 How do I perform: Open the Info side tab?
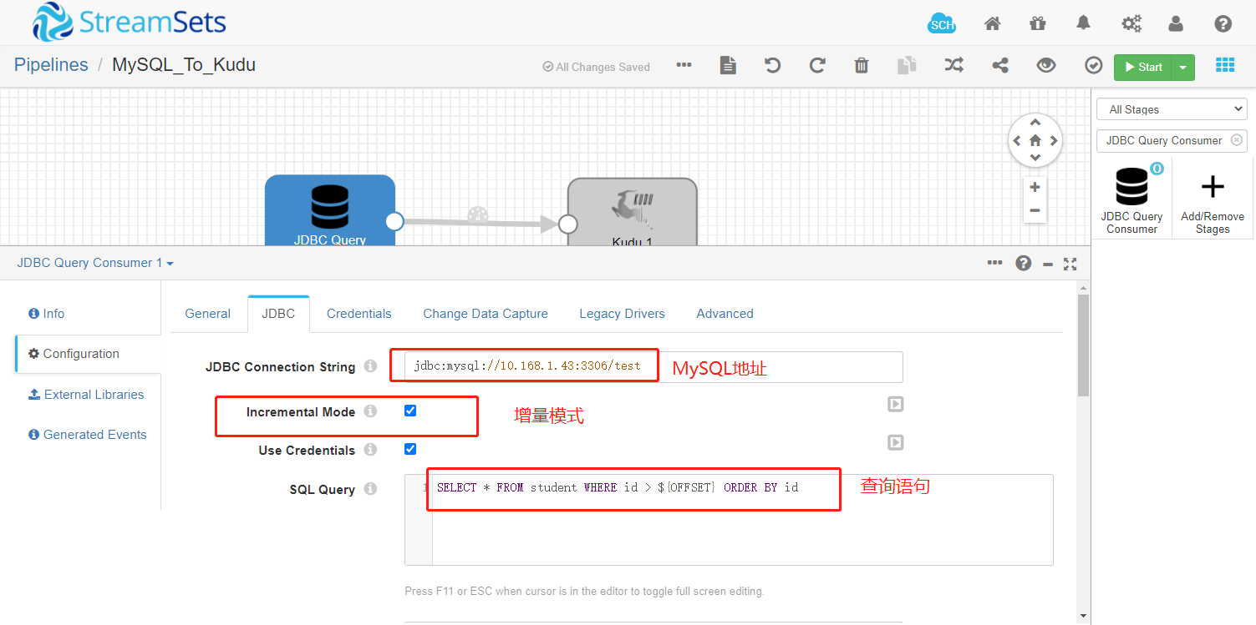[46, 314]
